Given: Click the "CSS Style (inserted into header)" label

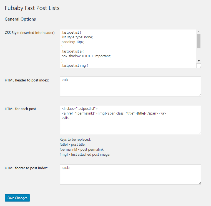Looking at the screenshot, I should click(29, 33).
